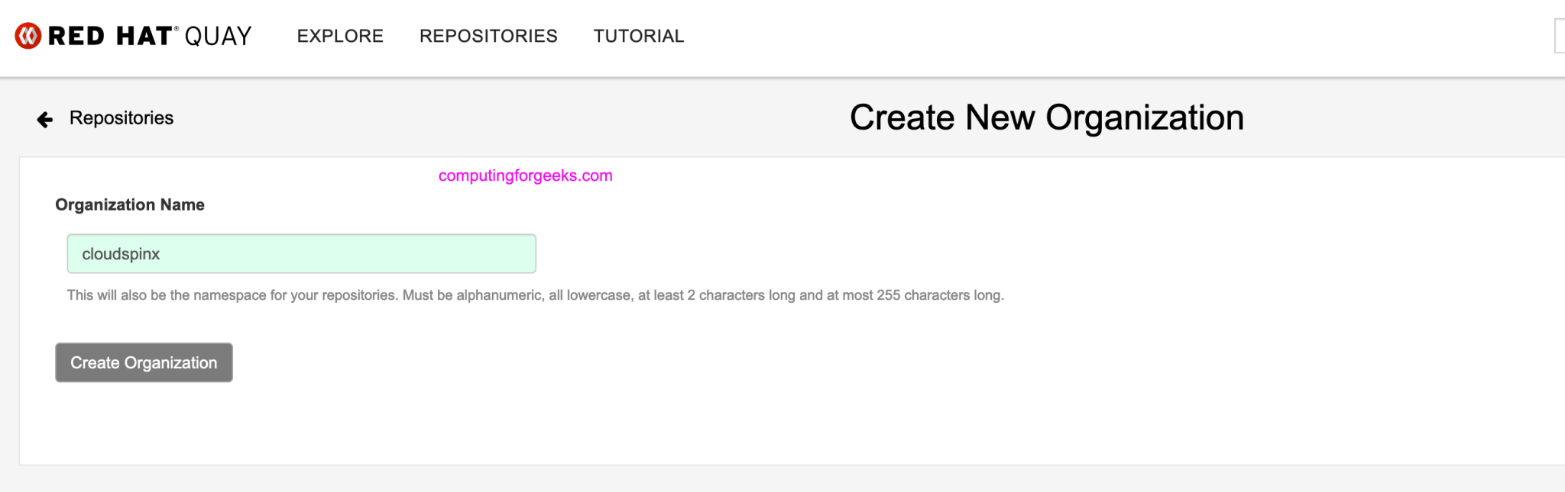Follow the Repositories back link below header
The image size is (1565, 492).
tap(122, 118)
